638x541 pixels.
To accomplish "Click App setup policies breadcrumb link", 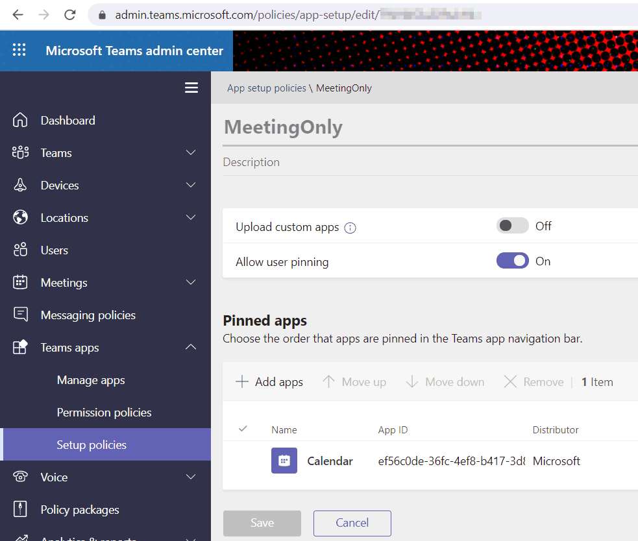I will (267, 88).
